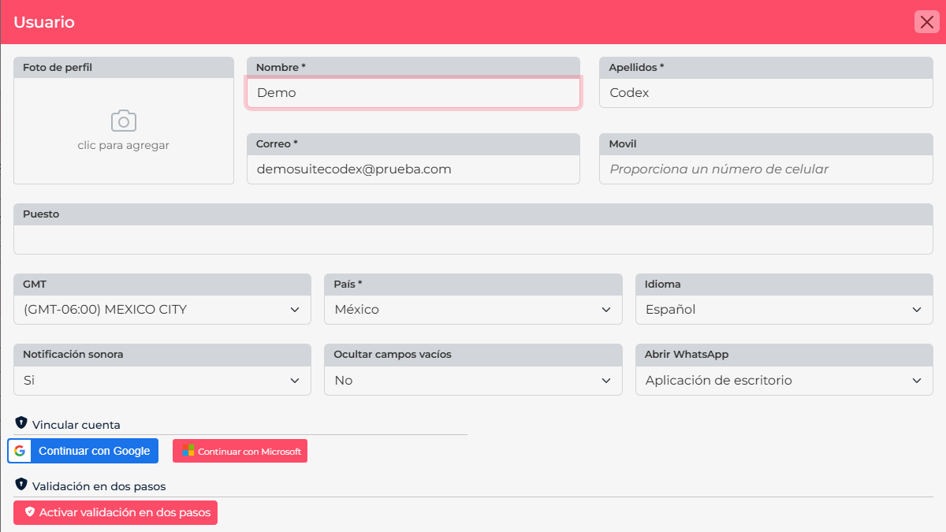Click the Google logo on the Continuar button
Image resolution: width=946 pixels, height=532 pixels.
click(20, 451)
